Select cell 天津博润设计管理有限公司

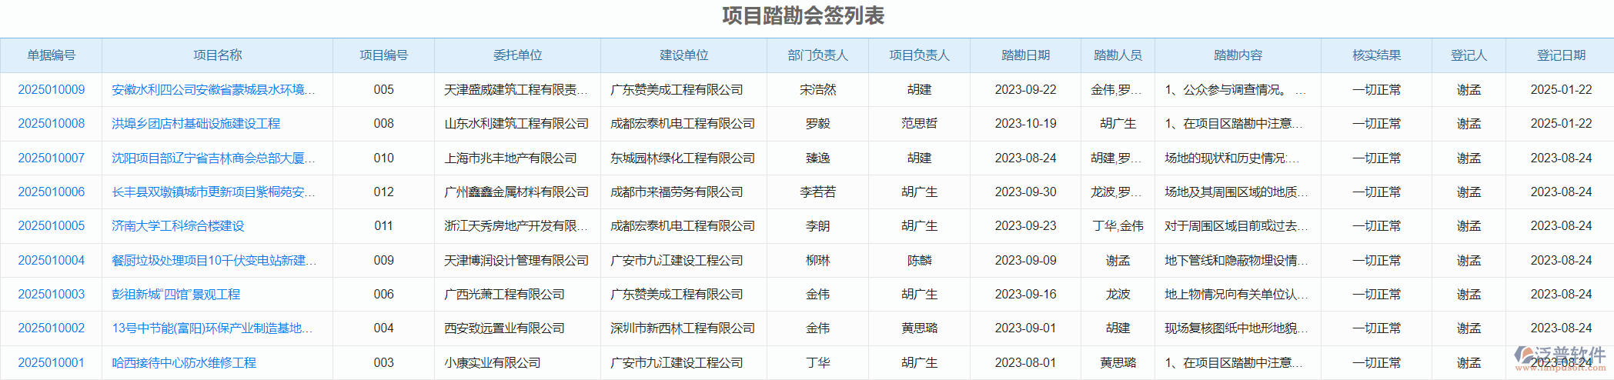coord(516,261)
